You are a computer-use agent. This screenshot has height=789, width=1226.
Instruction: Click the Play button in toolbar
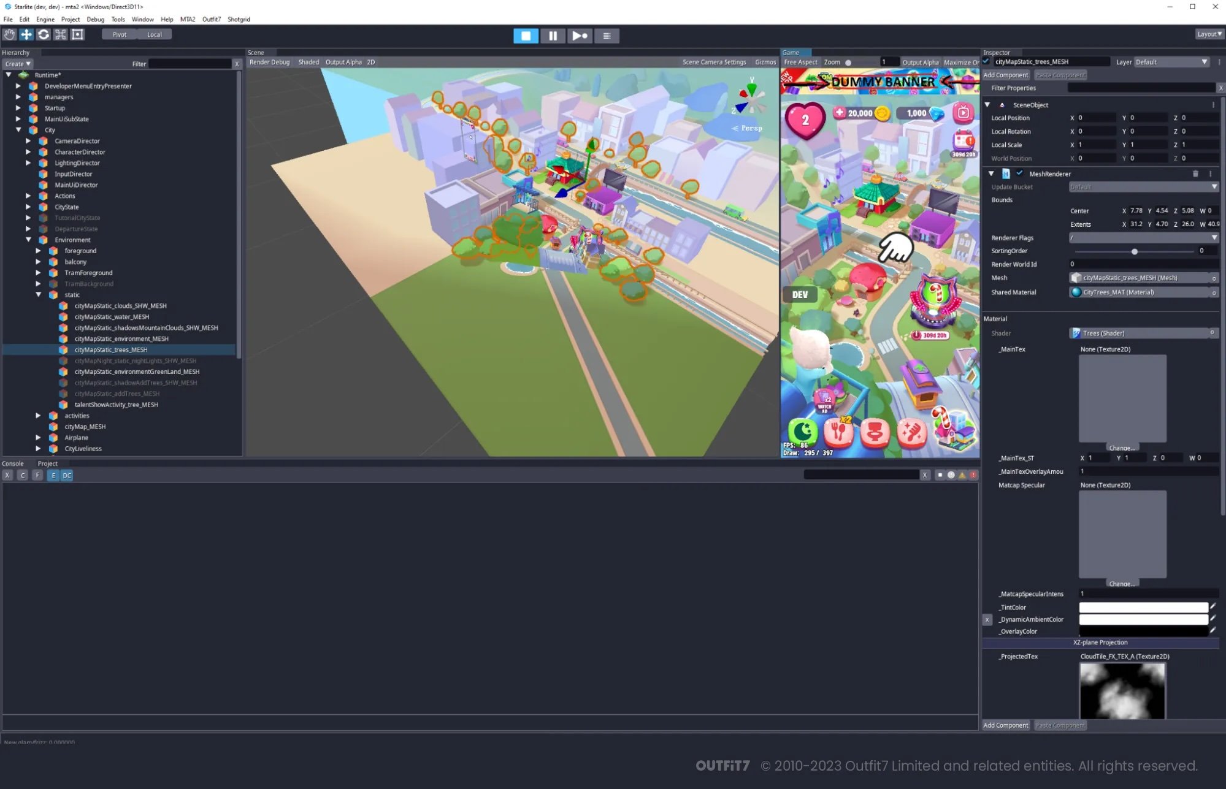(x=526, y=36)
